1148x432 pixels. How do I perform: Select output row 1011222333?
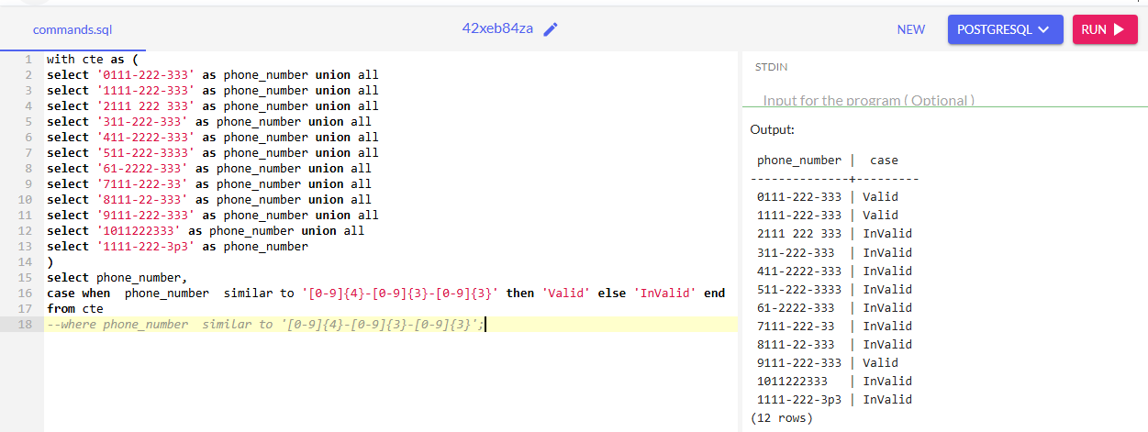(835, 381)
